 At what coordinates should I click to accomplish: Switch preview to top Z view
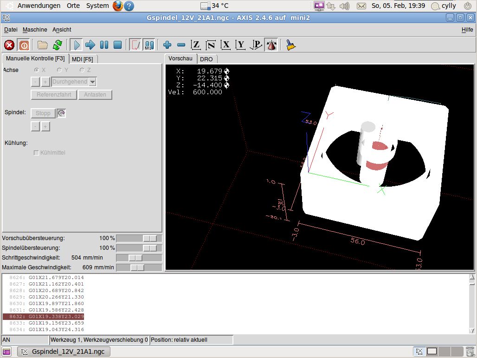coord(196,45)
